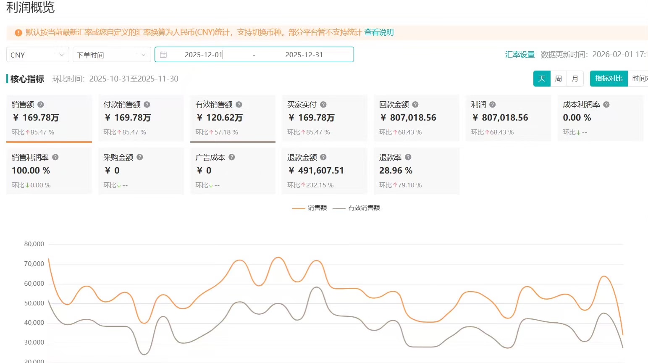Image resolution: width=648 pixels, height=363 pixels.
Task: Click help icon next to 有效销售额
Action: point(239,105)
